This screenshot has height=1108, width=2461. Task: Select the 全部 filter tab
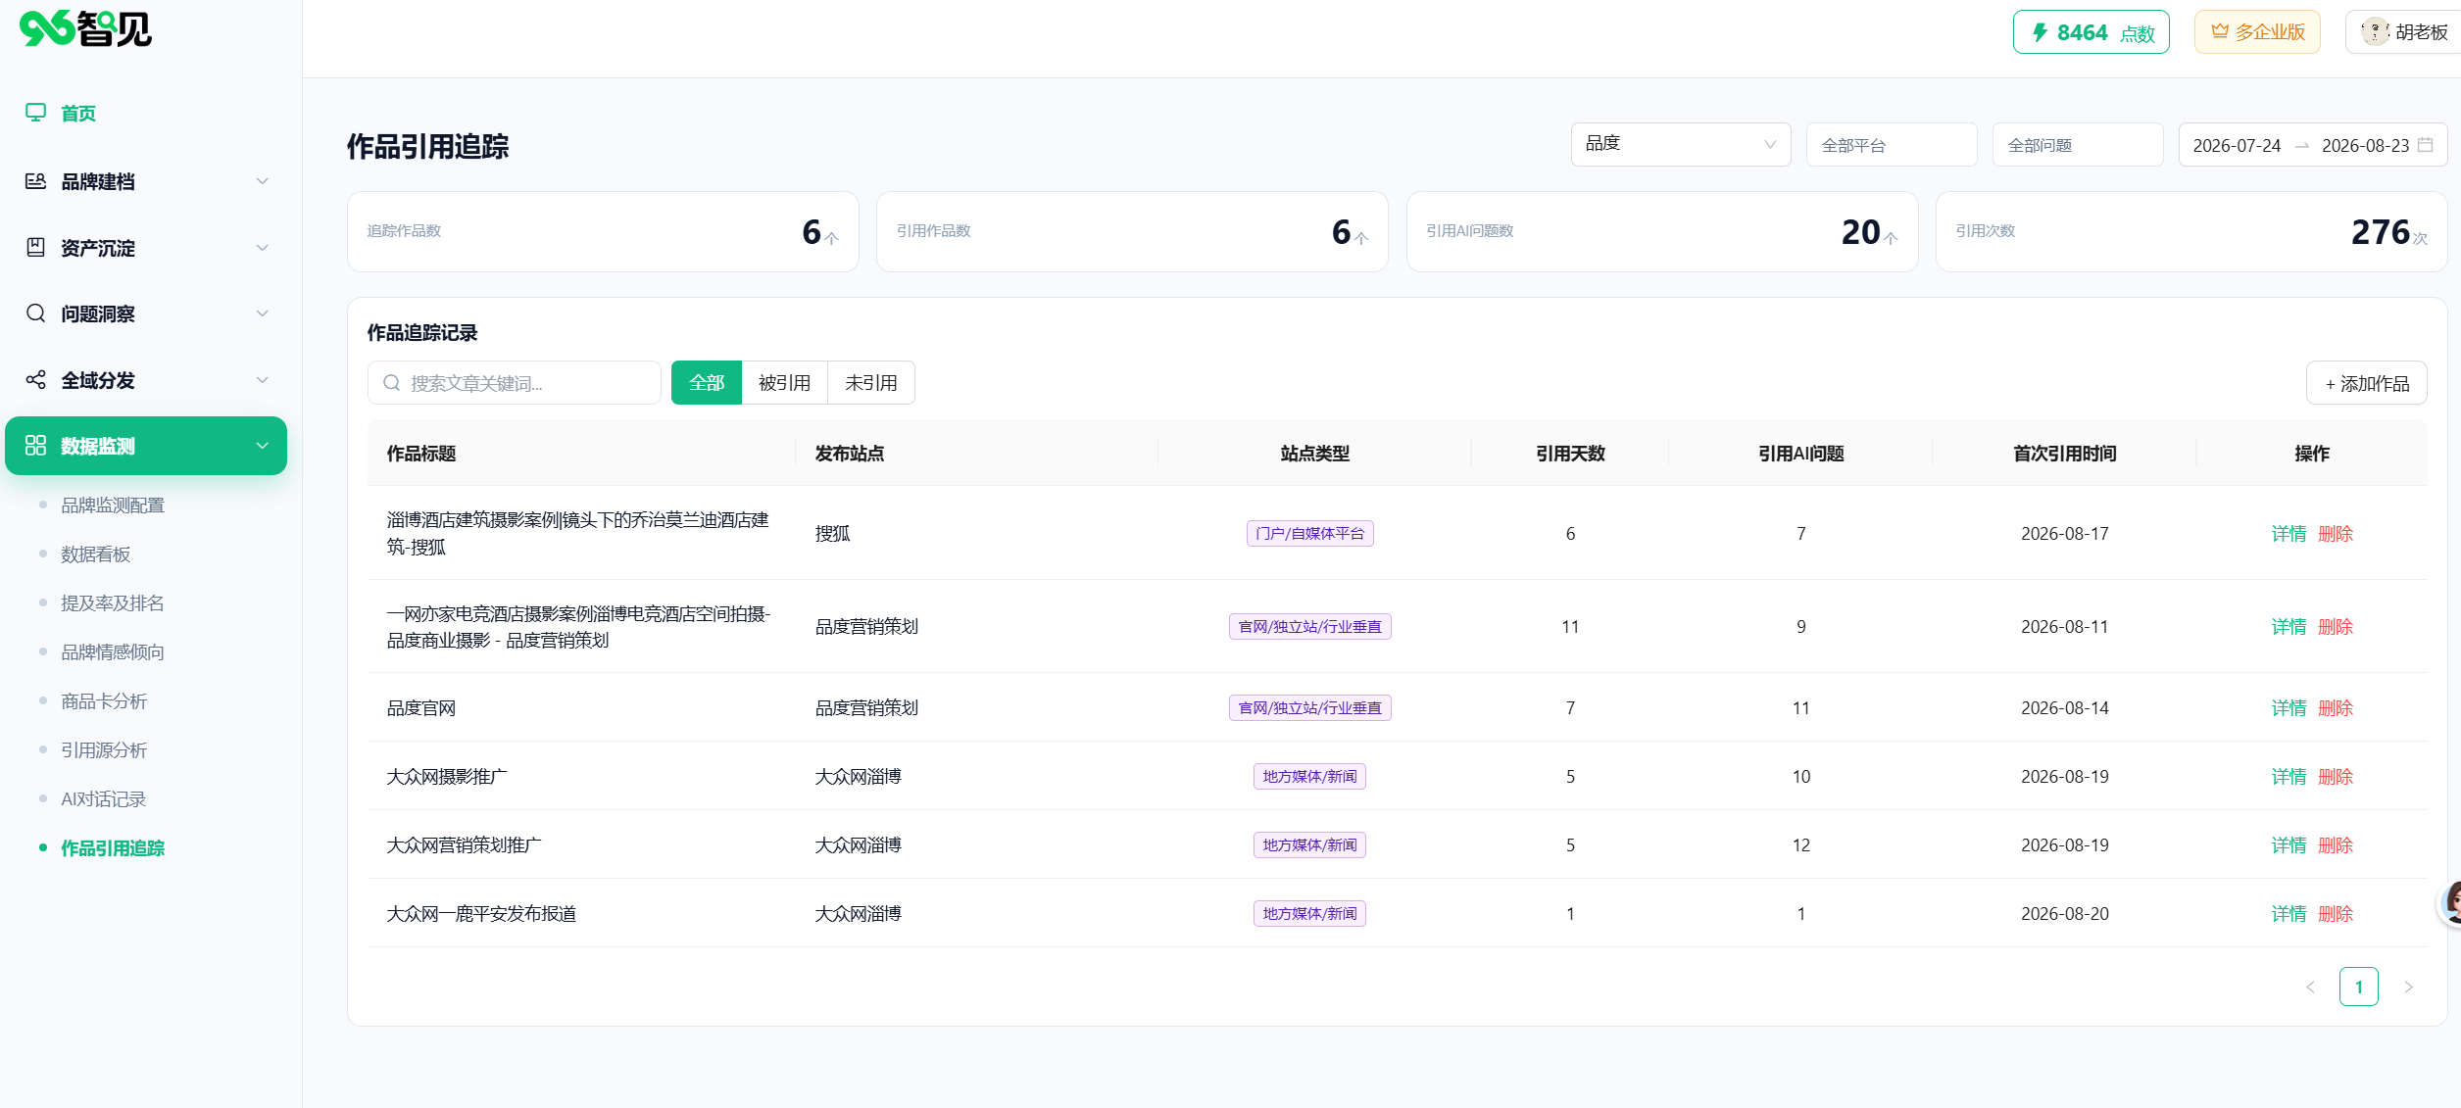(x=707, y=383)
